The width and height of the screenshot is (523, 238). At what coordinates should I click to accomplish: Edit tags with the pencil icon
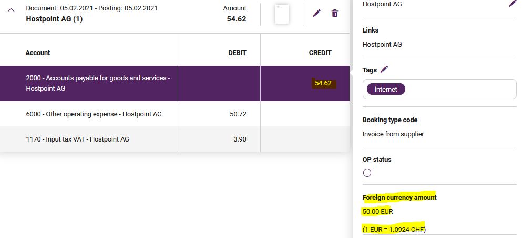(x=384, y=69)
